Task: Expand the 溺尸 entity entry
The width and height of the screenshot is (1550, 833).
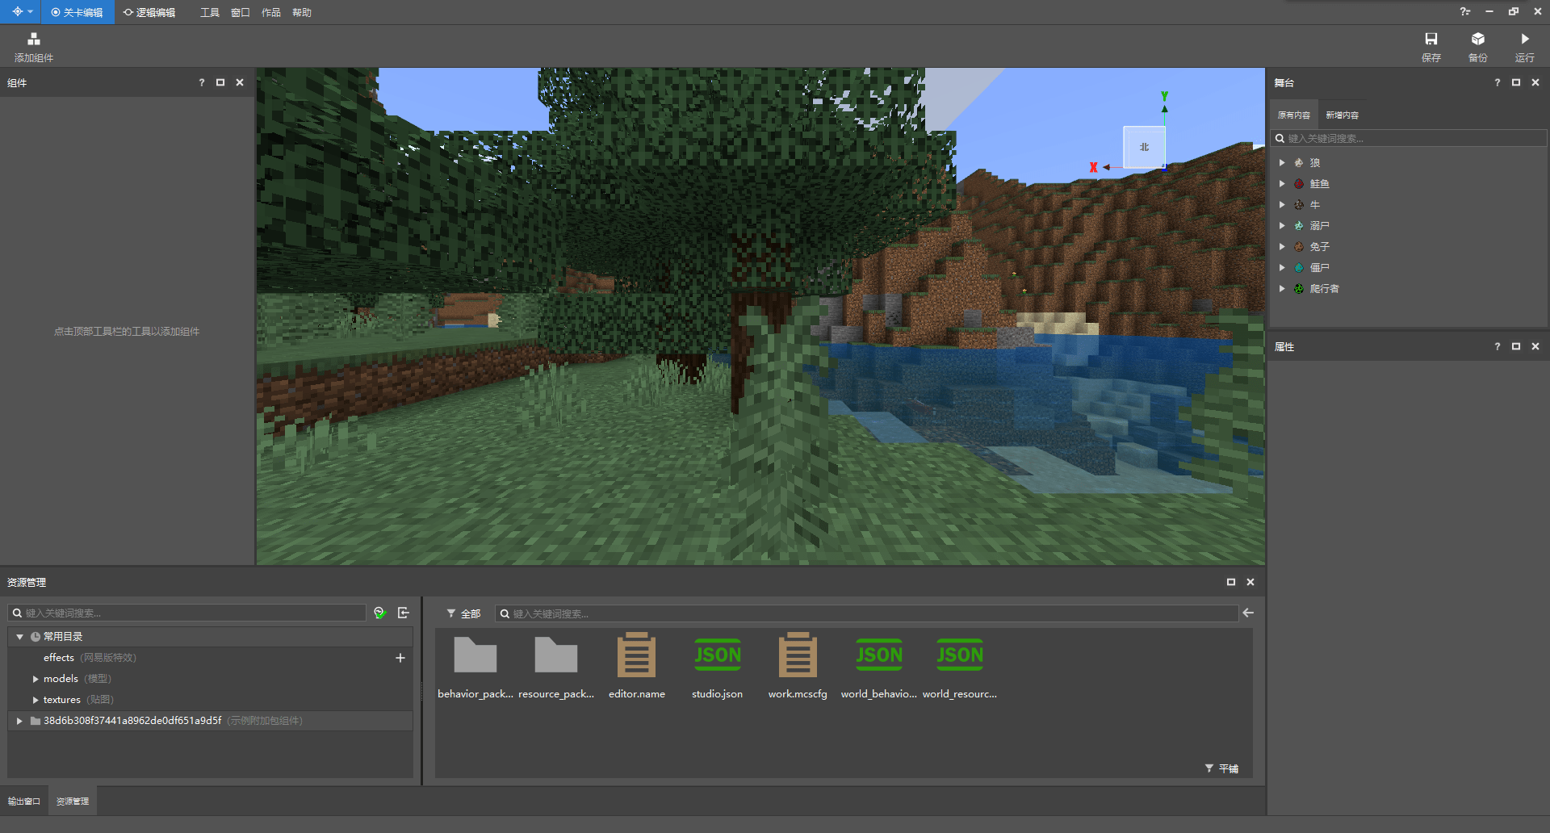Action: [x=1282, y=225]
